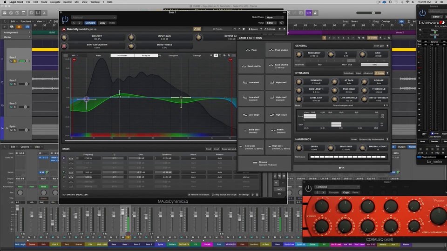Image resolution: width=447 pixels, height=251 pixels.
Task: Open the Navigate menu
Action: click(x=55, y=2)
